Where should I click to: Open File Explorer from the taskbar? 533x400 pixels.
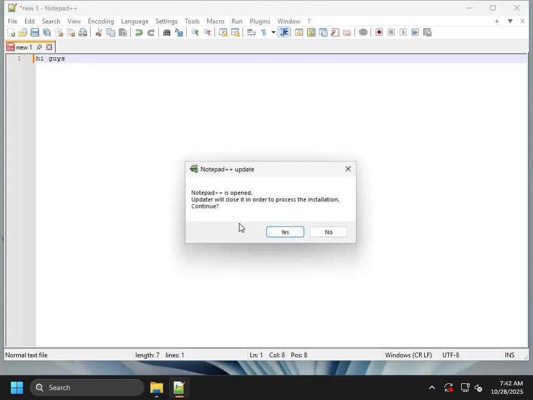tap(156, 387)
